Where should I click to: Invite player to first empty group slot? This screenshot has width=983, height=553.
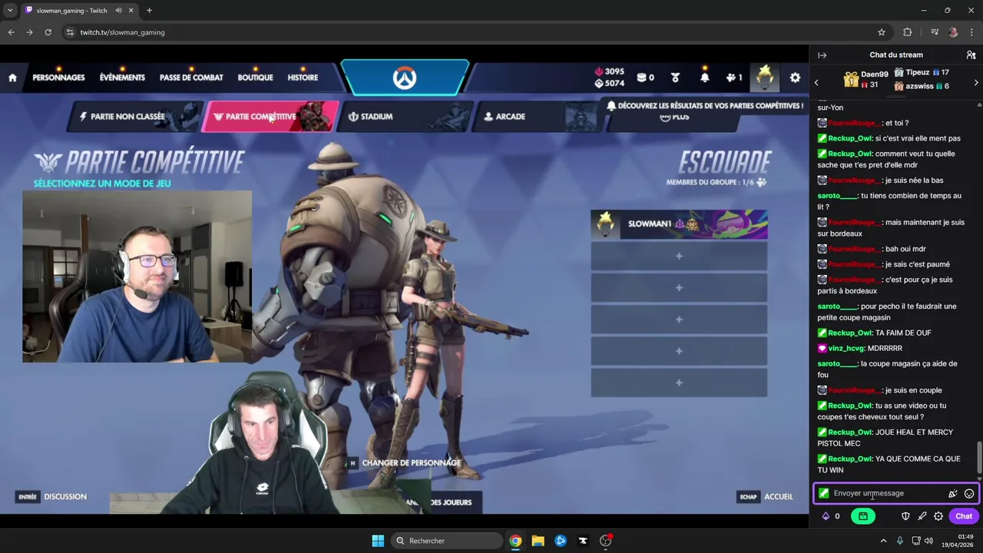pyautogui.click(x=679, y=256)
